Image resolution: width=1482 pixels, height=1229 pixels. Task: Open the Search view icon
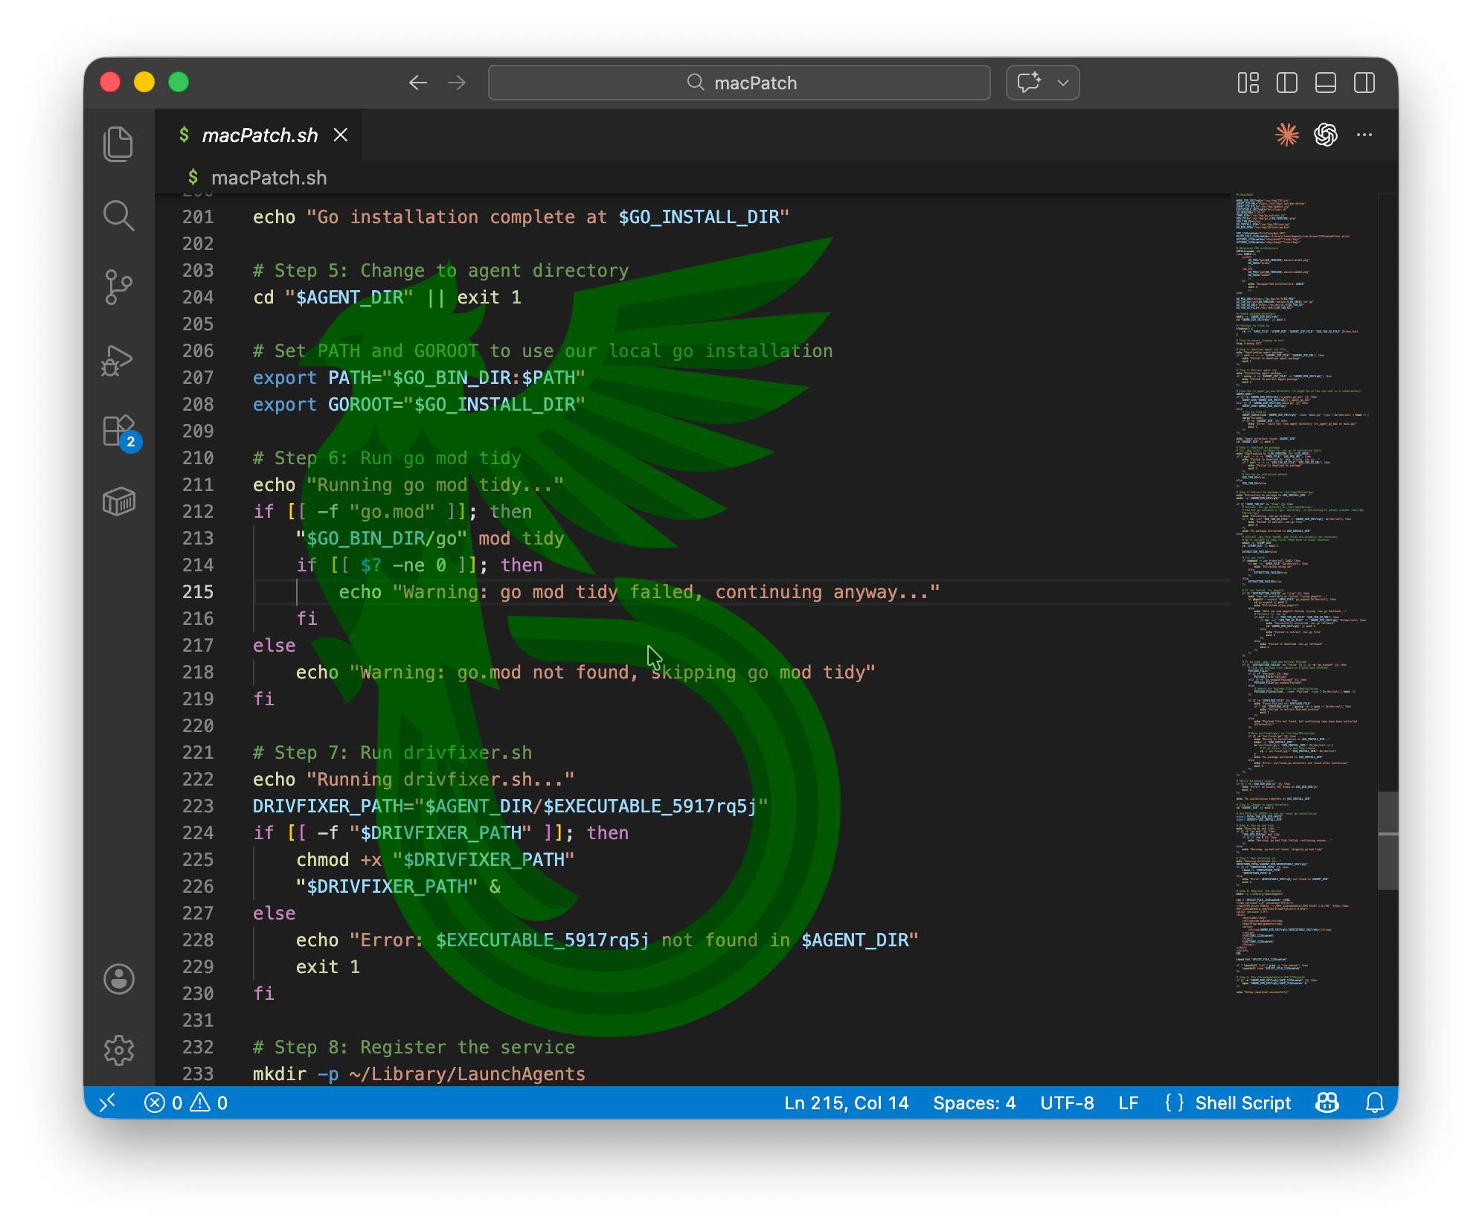[118, 216]
